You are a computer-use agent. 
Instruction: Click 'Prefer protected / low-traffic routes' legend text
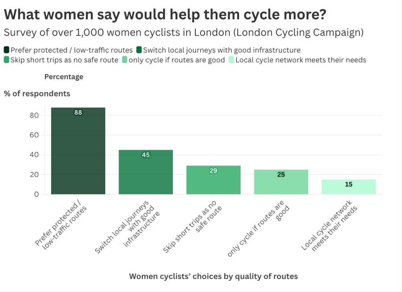pyautogui.click(x=71, y=50)
